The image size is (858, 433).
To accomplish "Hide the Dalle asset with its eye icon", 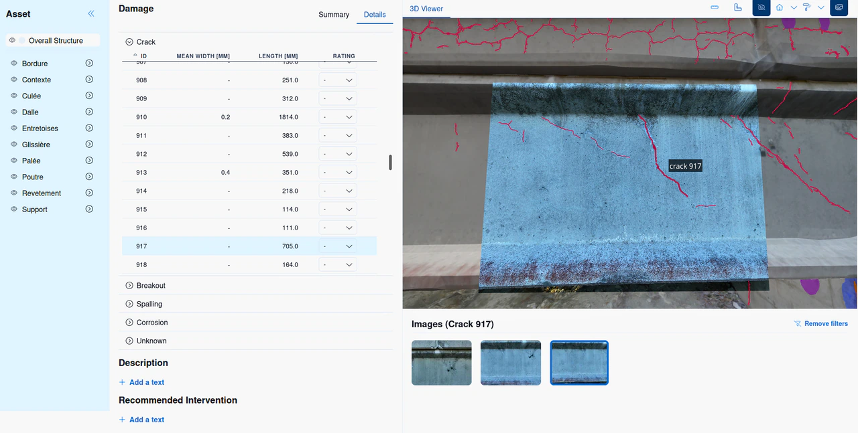I will click(x=13, y=112).
